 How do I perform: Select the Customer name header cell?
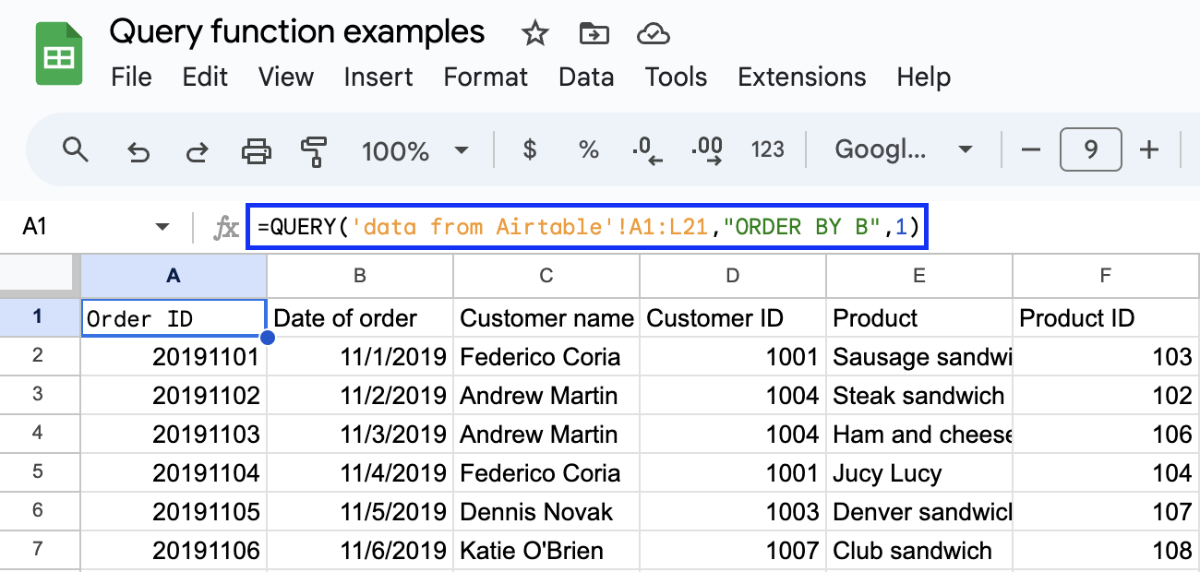coord(546,318)
